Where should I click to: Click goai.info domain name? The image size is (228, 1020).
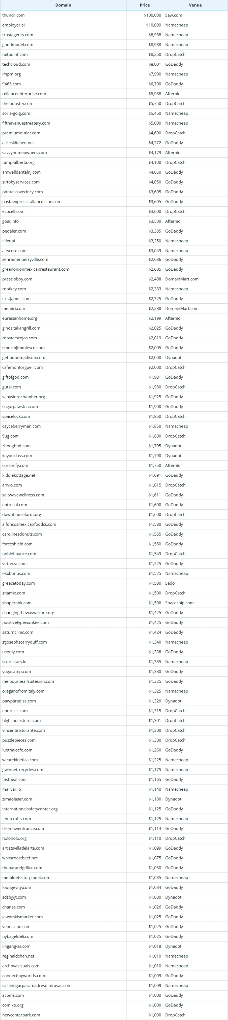(10, 221)
